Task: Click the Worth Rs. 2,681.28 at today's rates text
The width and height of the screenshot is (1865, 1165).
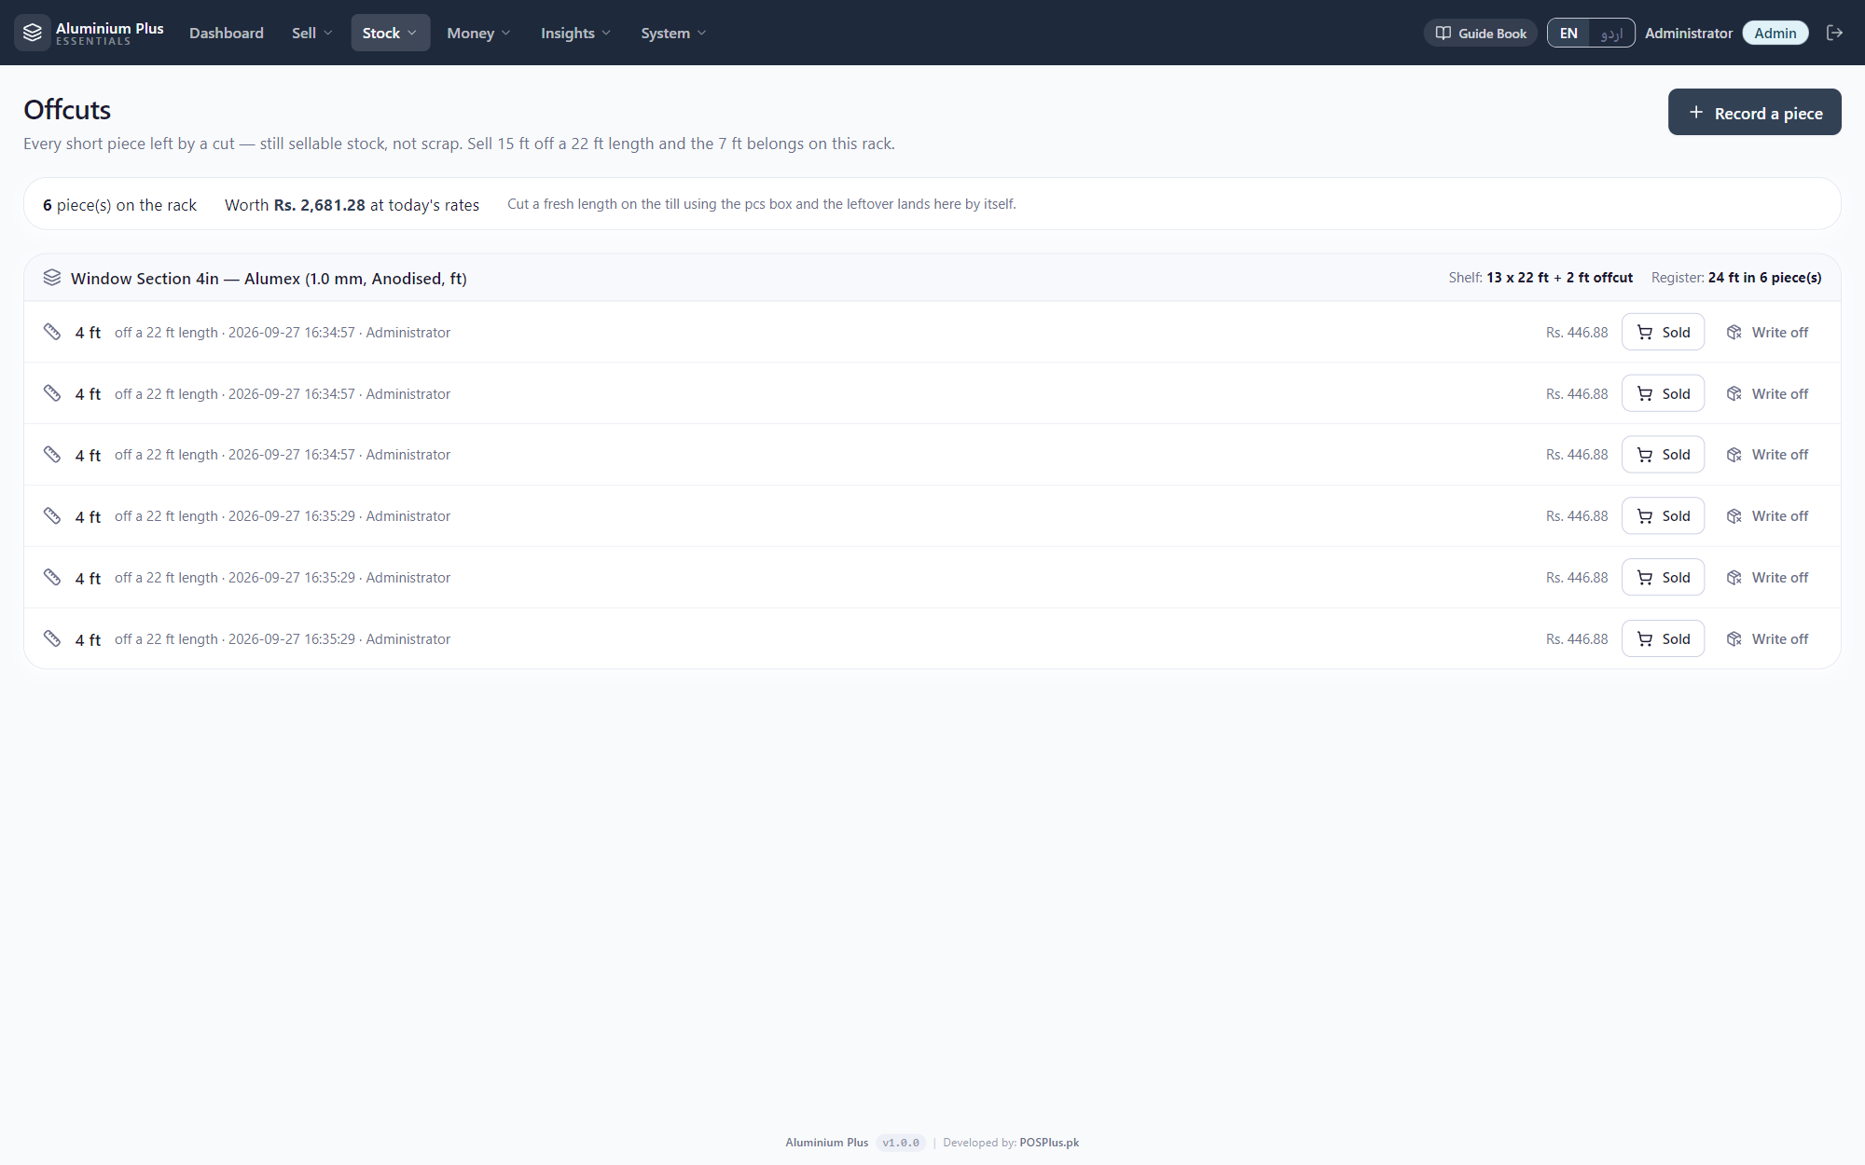Action: [352, 205]
